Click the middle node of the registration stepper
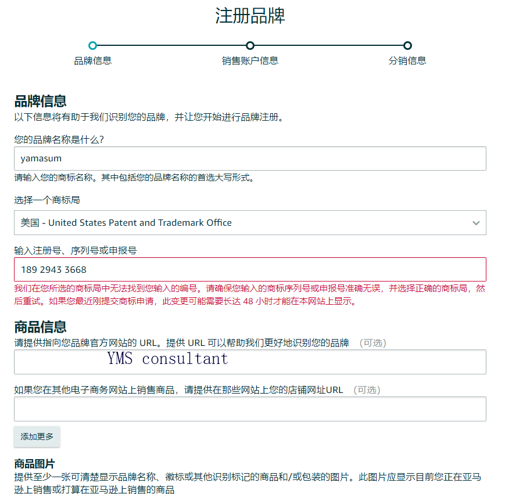530x494 pixels. tap(250, 45)
